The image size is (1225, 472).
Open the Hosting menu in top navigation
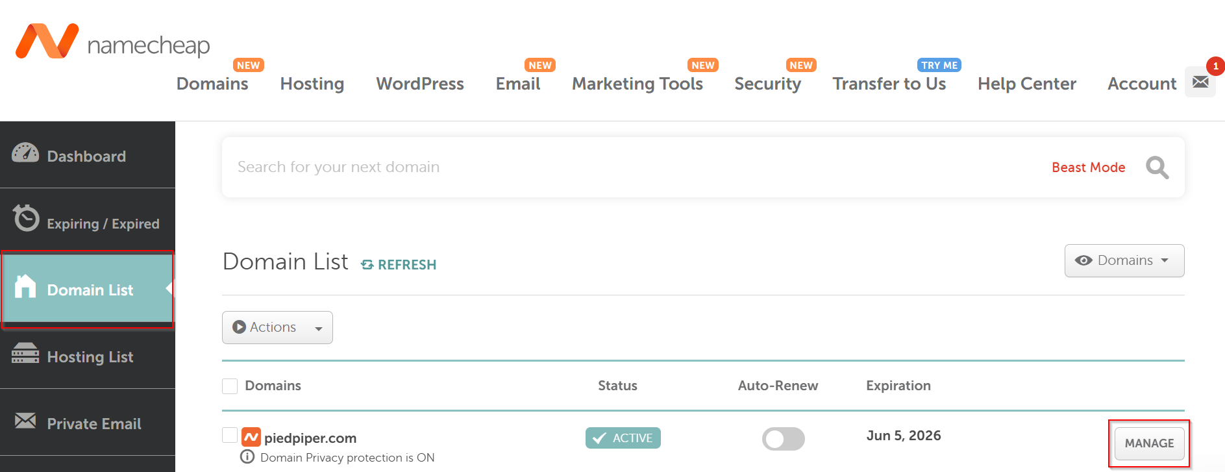(312, 84)
